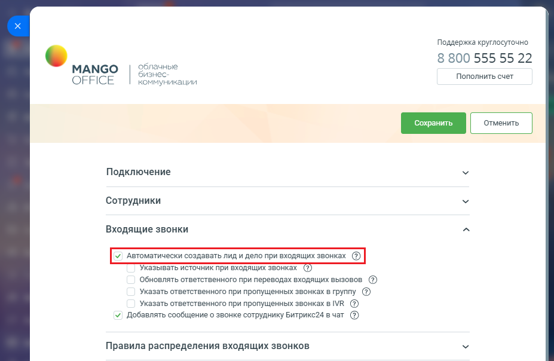Click label 'Автоматически создавать лид и дело'

236,256
